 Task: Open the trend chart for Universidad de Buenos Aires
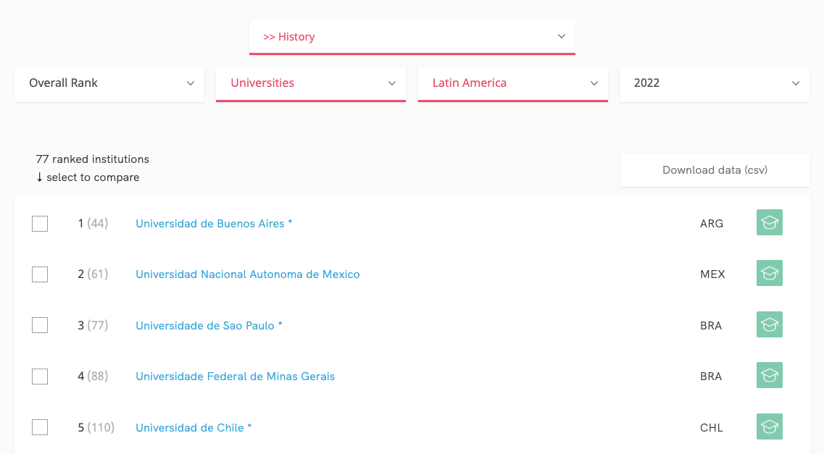coord(769,222)
